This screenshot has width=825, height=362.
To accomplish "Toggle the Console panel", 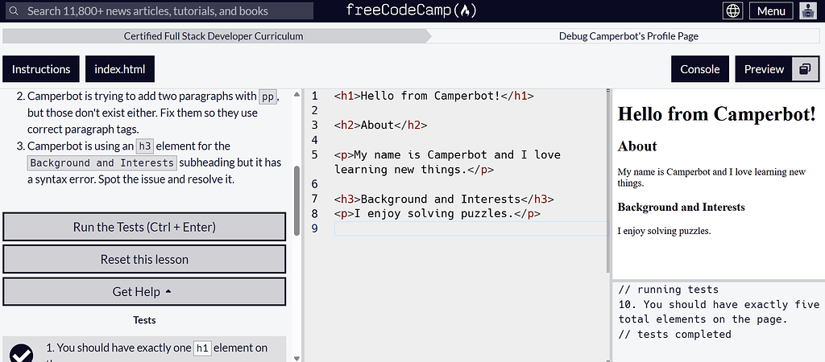I will coord(700,69).
